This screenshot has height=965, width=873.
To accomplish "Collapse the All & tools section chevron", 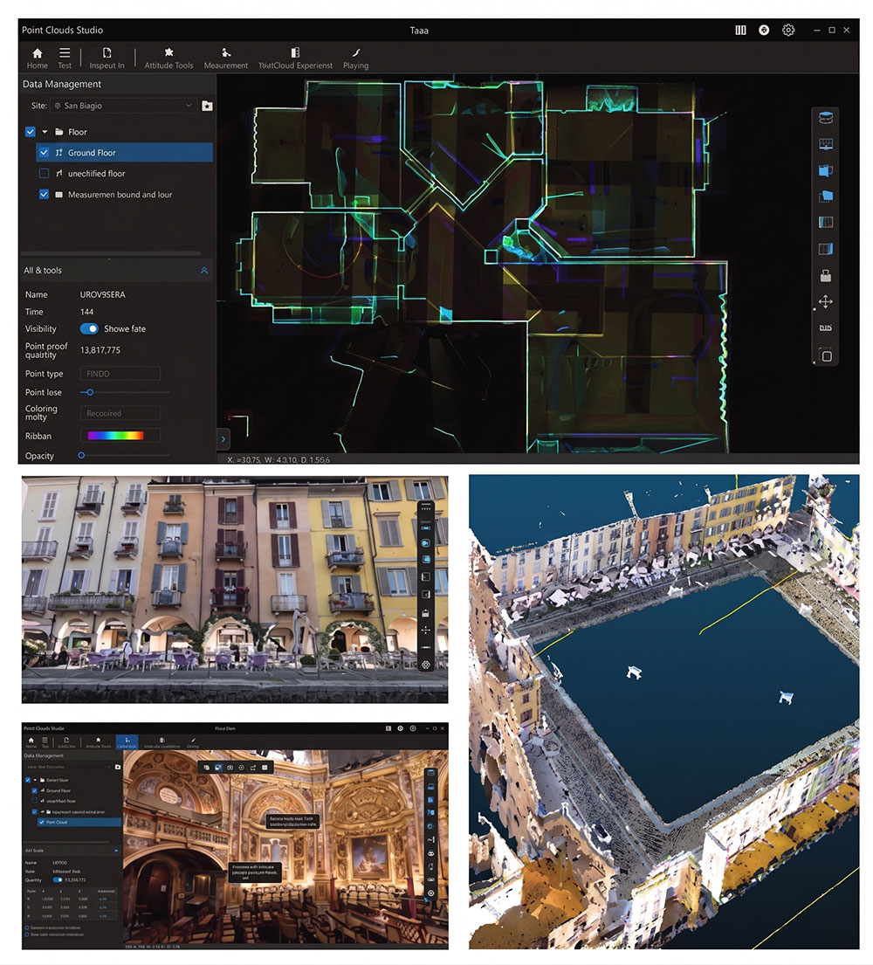I will pyautogui.click(x=204, y=271).
